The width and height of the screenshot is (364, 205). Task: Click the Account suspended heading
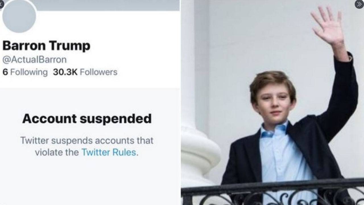pyautogui.click(x=87, y=119)
